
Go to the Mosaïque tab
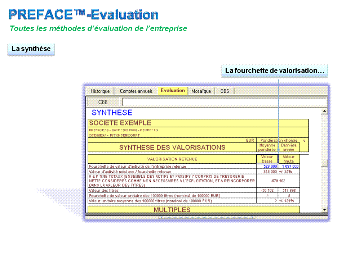(x=201, y=91)
